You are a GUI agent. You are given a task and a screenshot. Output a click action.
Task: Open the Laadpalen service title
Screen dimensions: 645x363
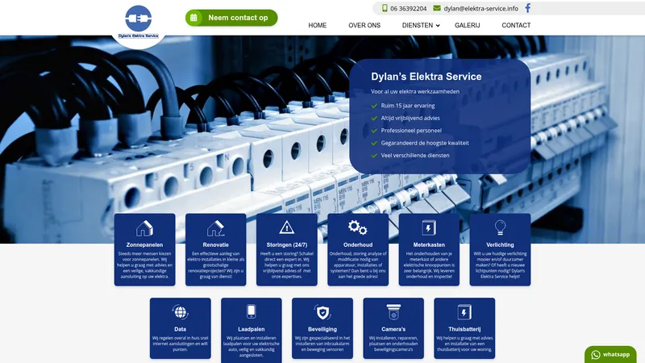[x=252, y=329]
